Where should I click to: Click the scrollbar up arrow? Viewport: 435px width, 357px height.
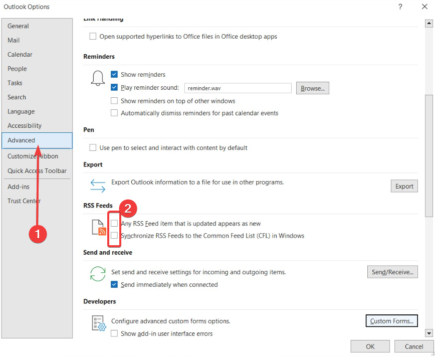pyautogui.click(x=429, y=24)
